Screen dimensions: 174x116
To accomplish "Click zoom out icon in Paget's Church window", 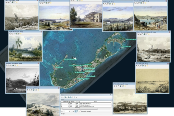I will coord(12,34).
